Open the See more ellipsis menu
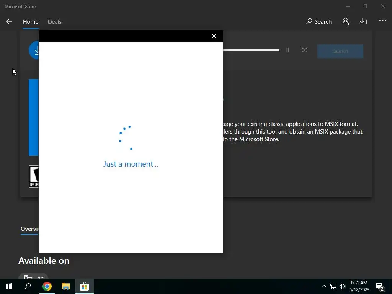The height and width of the screenshot is (294, 392). 383,21
